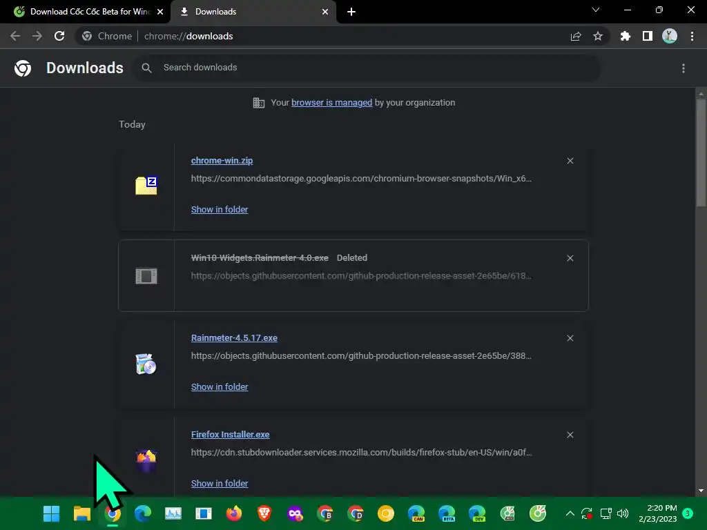Launch Brave browser from the taskbar
This screenshot has height=530, width=707.
pos(264,513)
